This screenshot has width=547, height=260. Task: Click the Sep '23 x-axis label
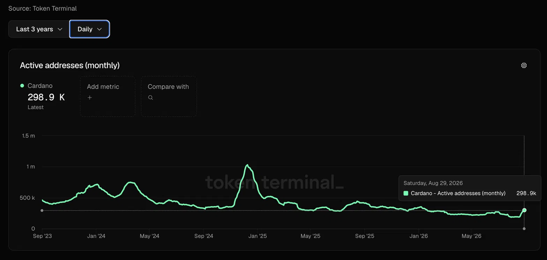(42, 237)
